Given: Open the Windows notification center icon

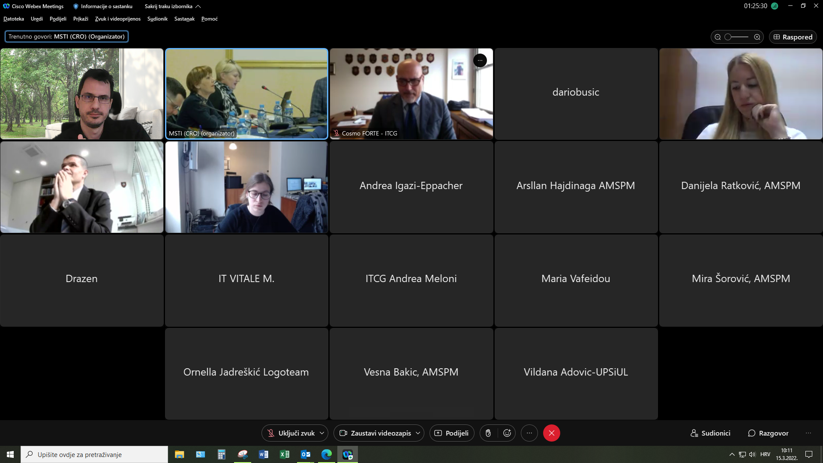Looking at the screenshot, I should (x=809, y=454).
